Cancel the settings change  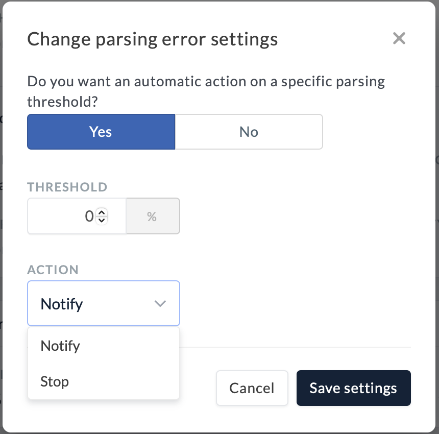click(252, 388)
